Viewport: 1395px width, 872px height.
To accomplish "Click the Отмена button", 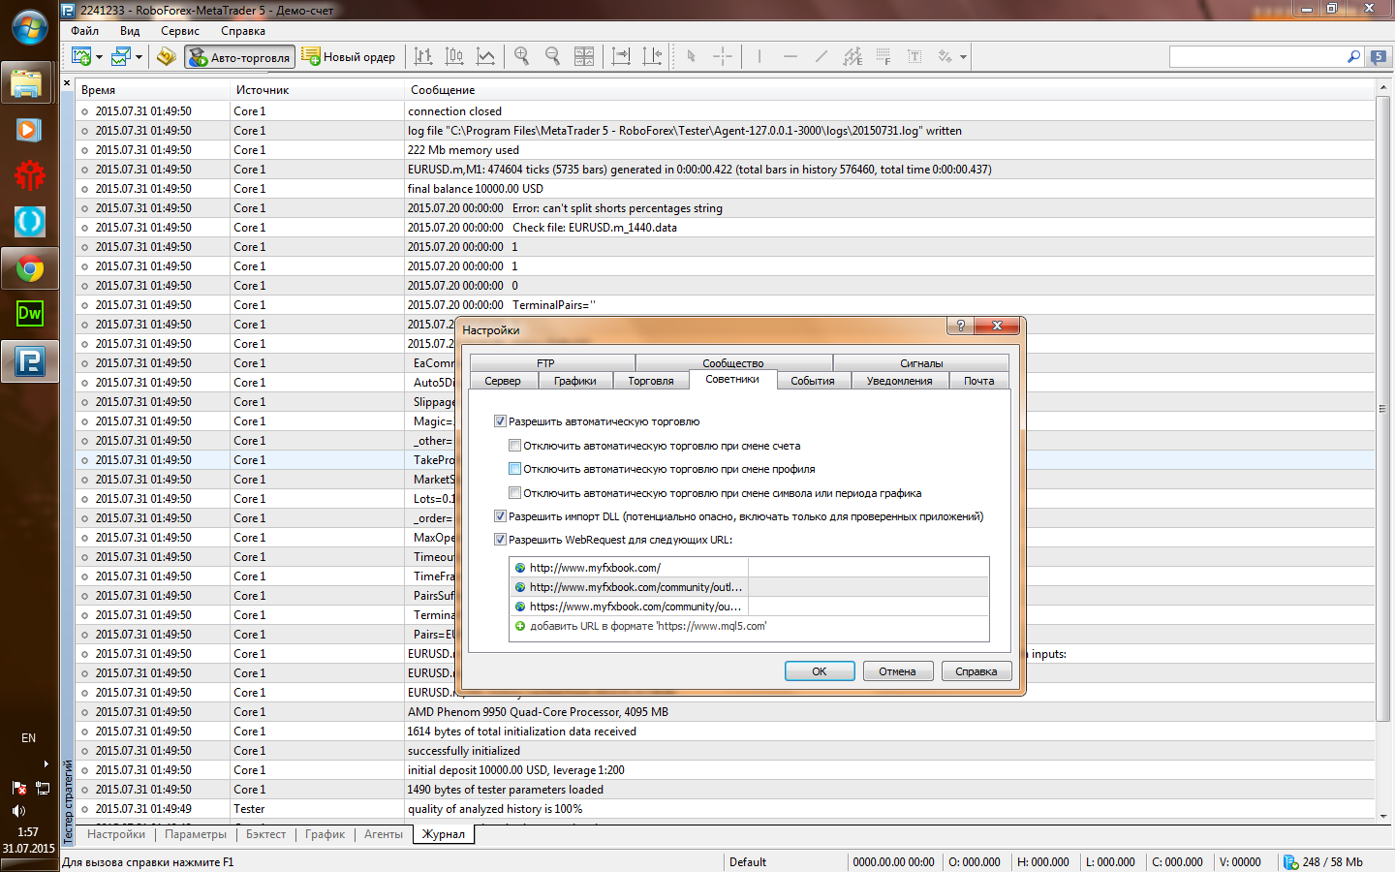I will pos(897,671).
